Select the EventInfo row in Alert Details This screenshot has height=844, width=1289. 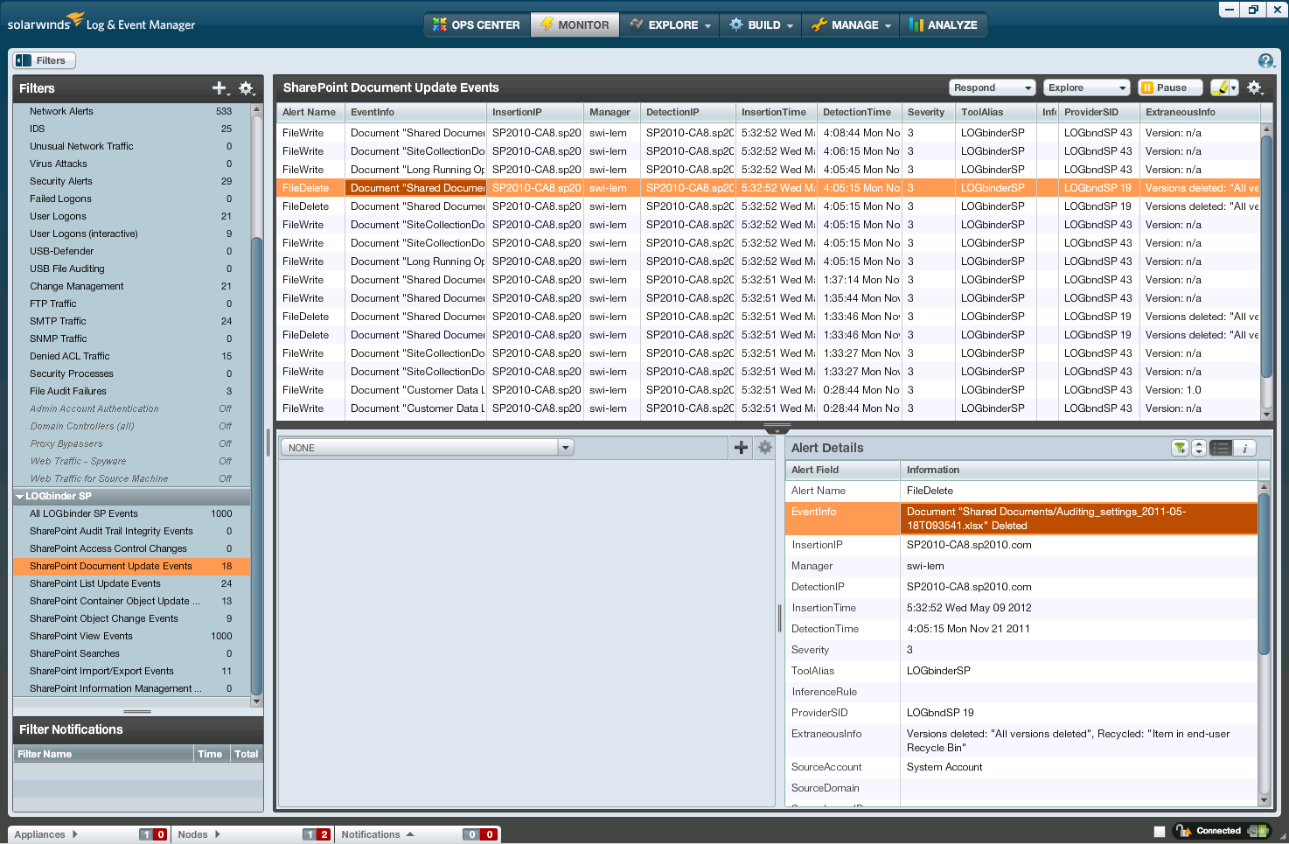pos(1021,519)
